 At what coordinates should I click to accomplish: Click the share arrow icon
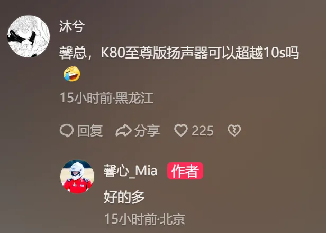[x=123, y=131]
